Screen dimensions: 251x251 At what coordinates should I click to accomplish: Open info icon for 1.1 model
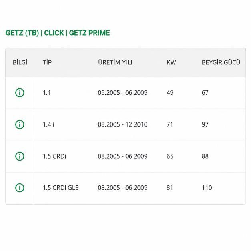pos(20,93)
